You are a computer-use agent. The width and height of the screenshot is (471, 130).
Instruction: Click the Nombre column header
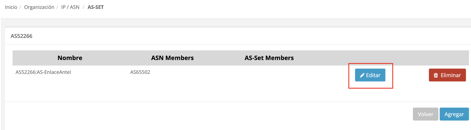point(70,58)
